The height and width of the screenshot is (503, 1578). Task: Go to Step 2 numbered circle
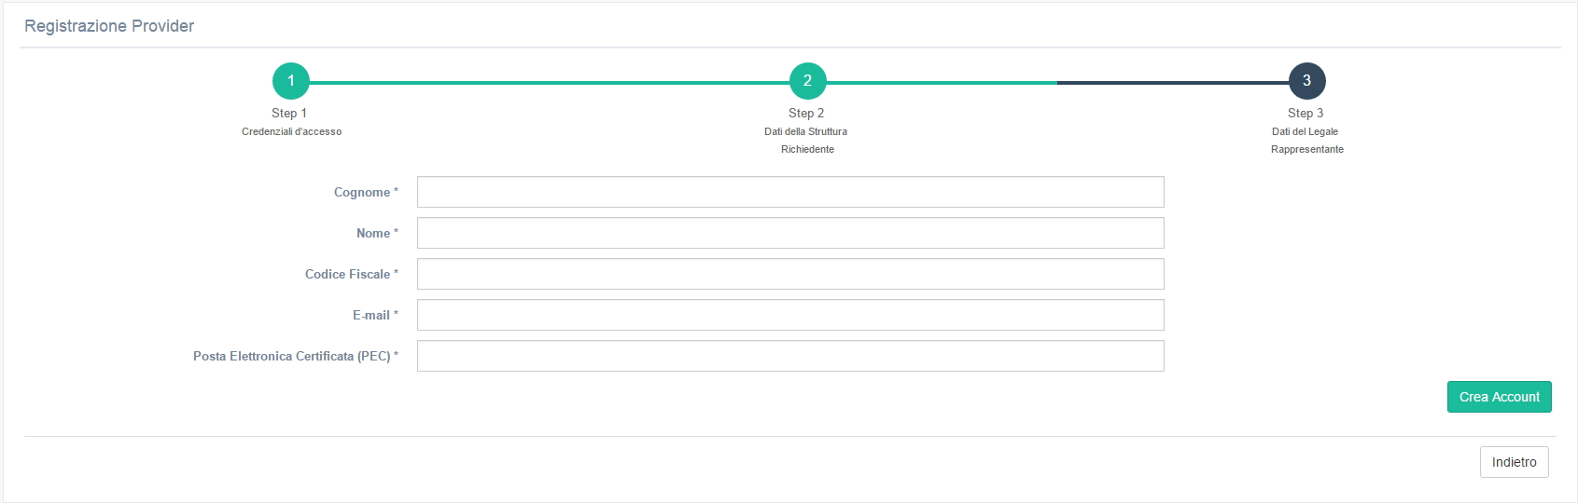[807, 81]
